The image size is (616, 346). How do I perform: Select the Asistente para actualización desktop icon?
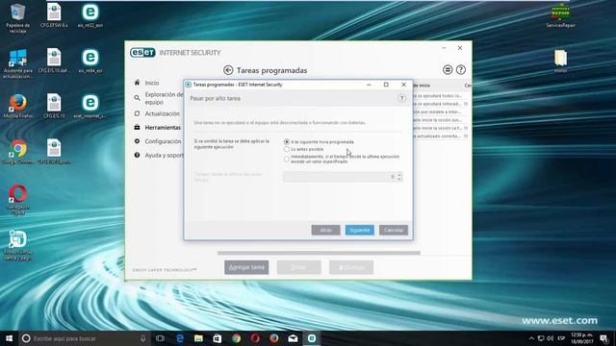click(17, 63)
